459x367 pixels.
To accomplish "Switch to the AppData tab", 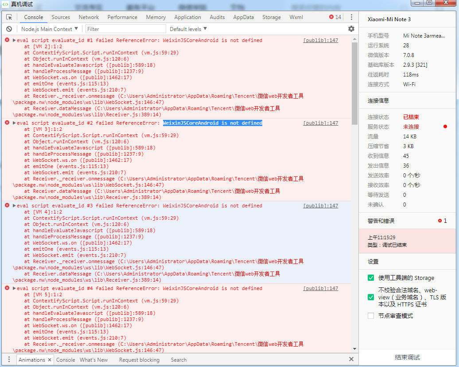I will point(243,17).
